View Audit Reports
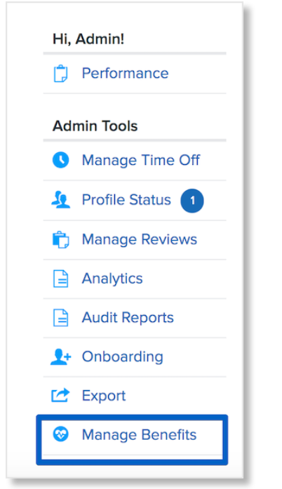Viewport: 282px width, 489px height. pos(128,318)
